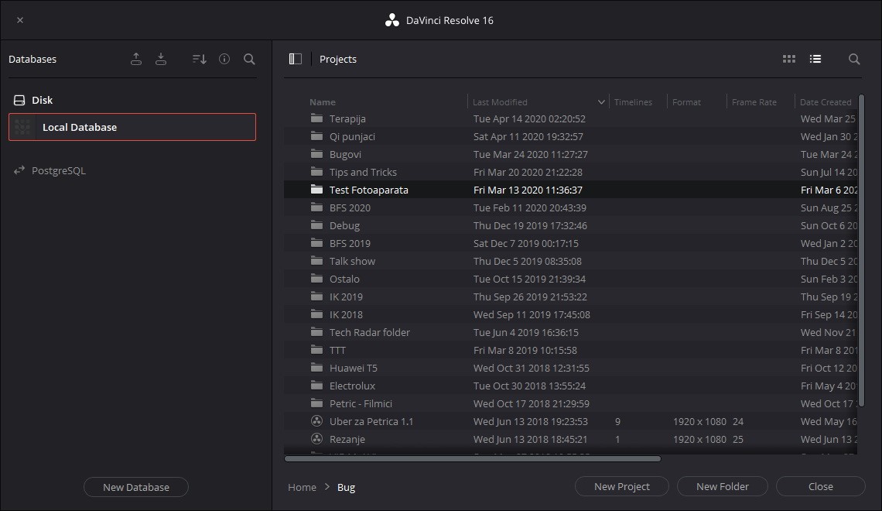
Task: Click the New Project button
Action: pyautogui.click(x=621, y=487)
